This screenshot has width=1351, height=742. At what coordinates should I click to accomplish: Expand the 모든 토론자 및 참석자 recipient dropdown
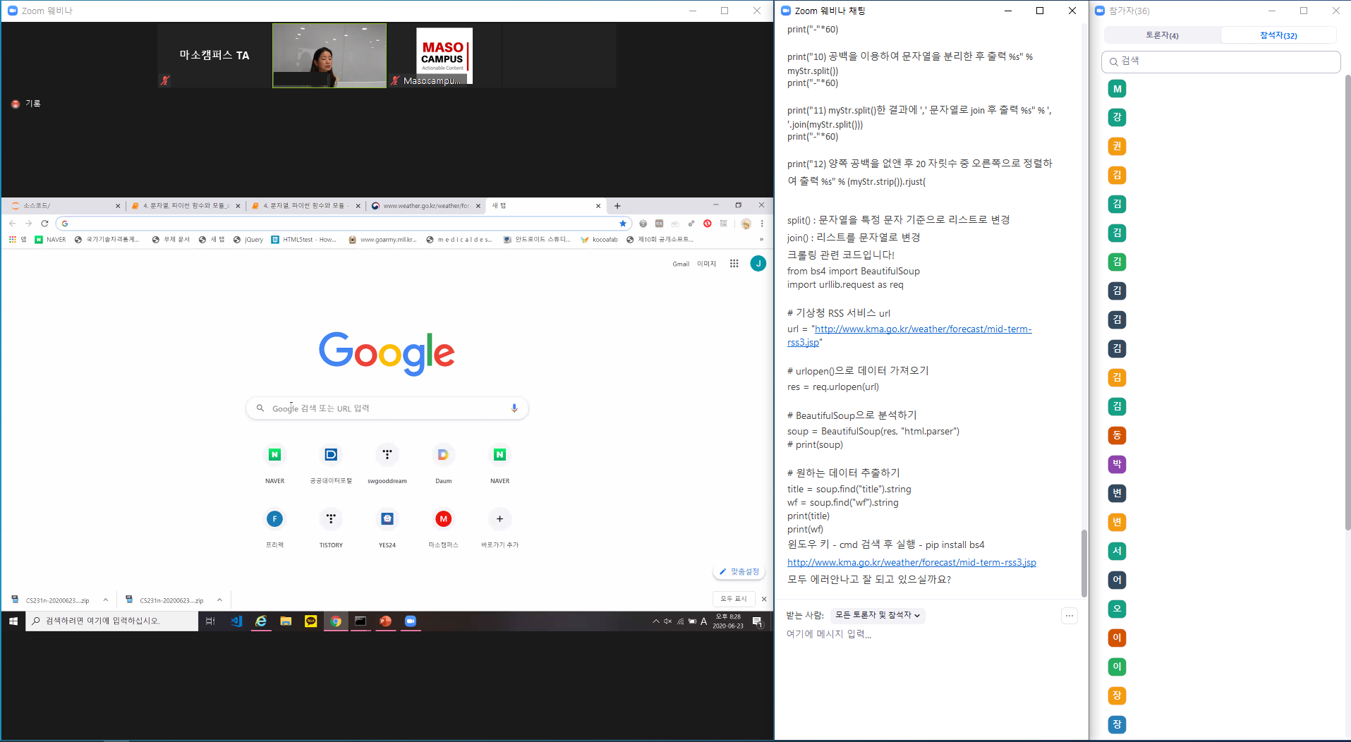(877, 616)
